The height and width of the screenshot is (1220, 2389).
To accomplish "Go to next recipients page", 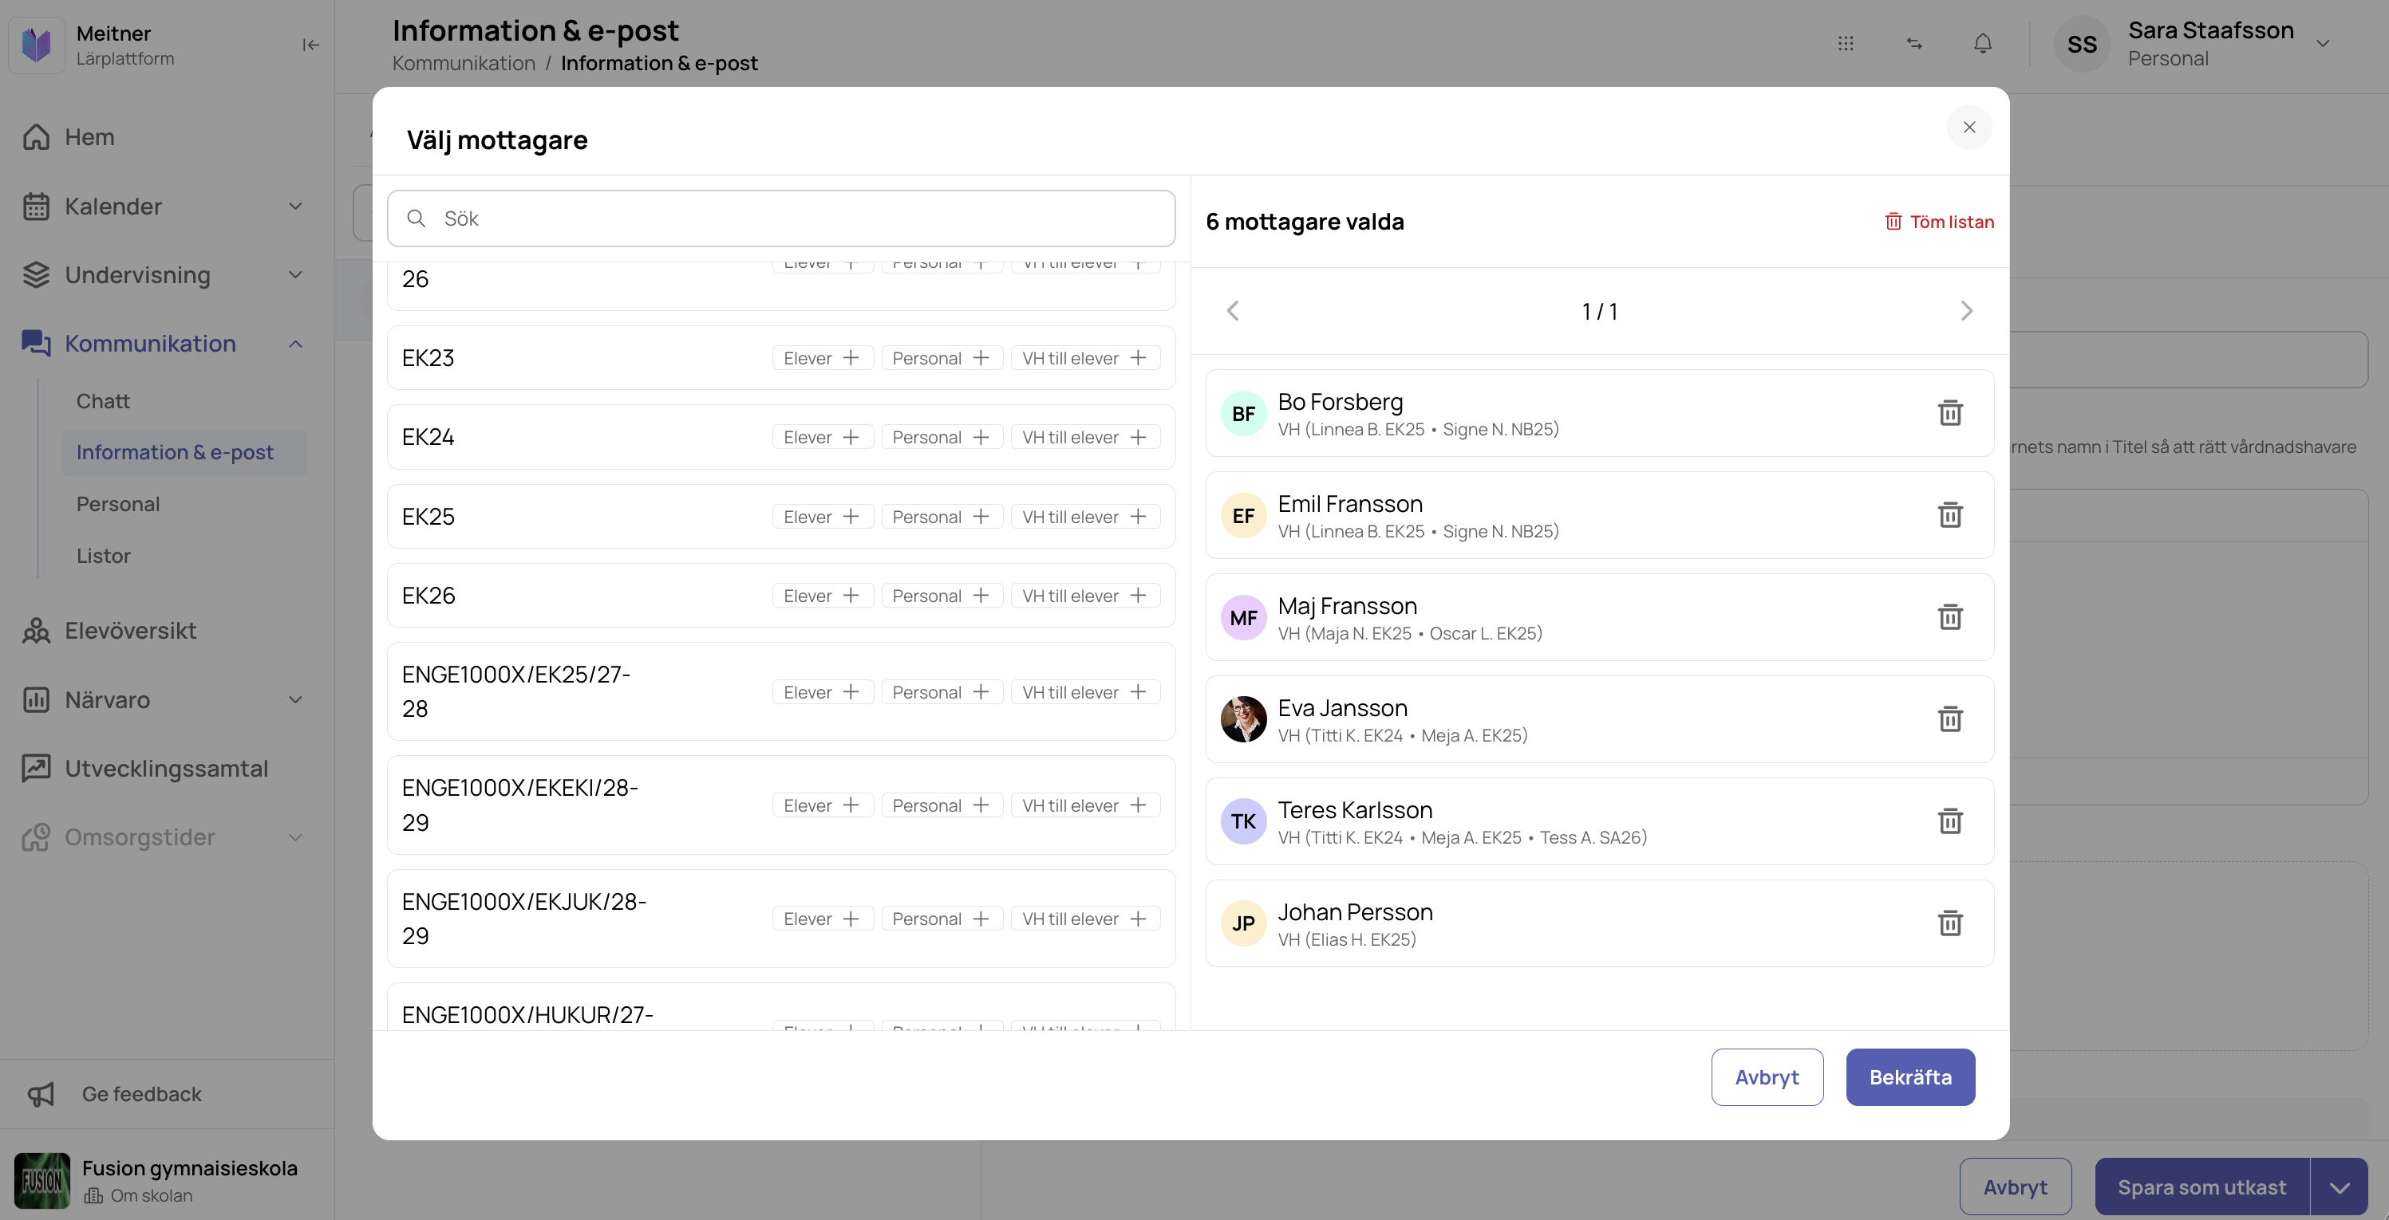I will (1966, 310).
